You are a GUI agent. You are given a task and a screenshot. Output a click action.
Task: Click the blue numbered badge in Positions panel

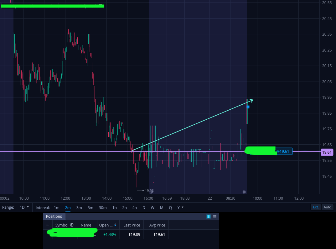tap(208, 217)
